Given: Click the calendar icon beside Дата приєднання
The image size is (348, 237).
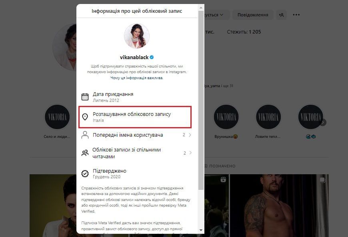Looking at the screenshot, I should point(85,97).
